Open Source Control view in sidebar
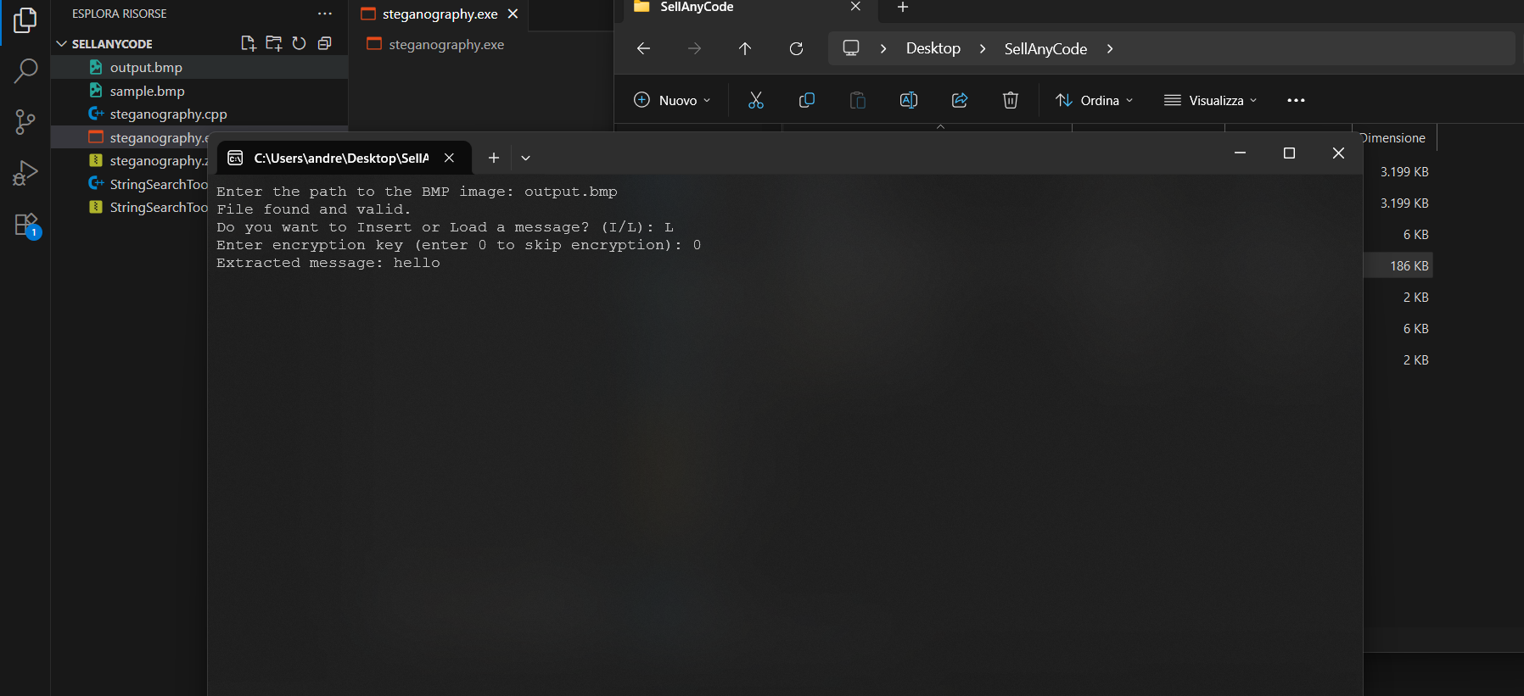Image resolution: width=1524 pixels, height=696 pixels. (25, 122)
